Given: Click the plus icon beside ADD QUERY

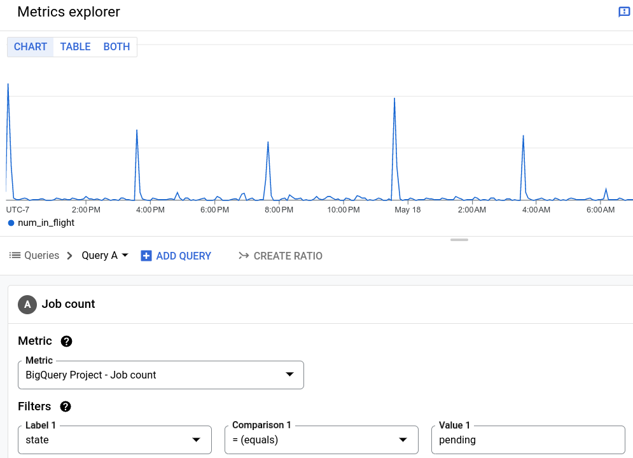Looking at the screenshot, I should [x=146, y=256].
